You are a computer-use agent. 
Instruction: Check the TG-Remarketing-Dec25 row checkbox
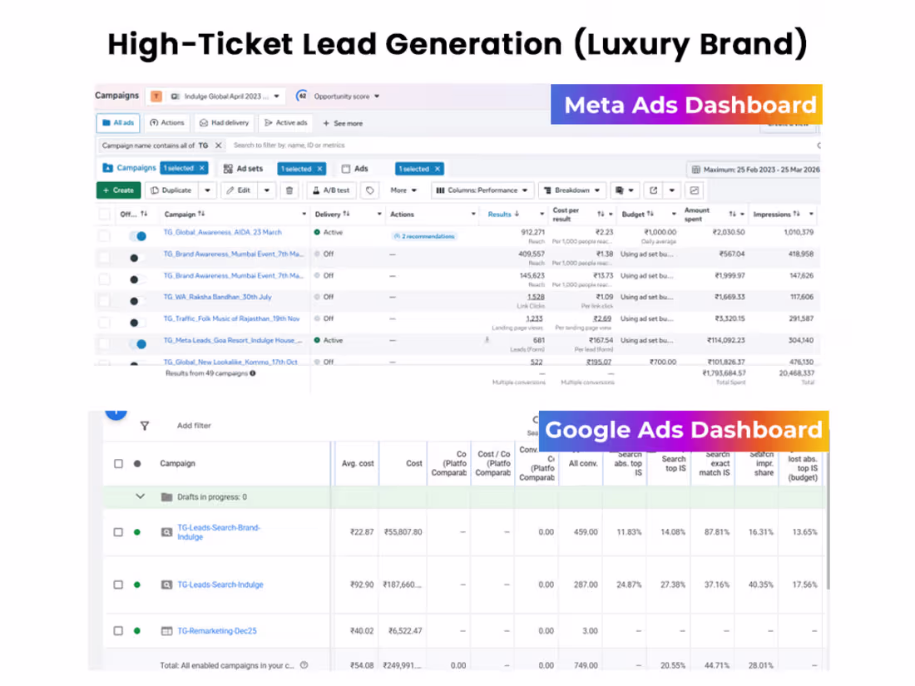point(118,630)
